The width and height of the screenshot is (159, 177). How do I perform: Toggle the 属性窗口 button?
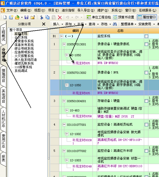point(147,17)
